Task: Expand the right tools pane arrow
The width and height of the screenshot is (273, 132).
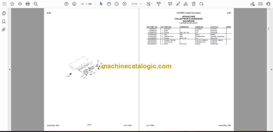Action: (x=271, y=69)
